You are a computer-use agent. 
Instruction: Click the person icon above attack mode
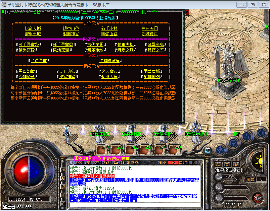coord(227,164)
